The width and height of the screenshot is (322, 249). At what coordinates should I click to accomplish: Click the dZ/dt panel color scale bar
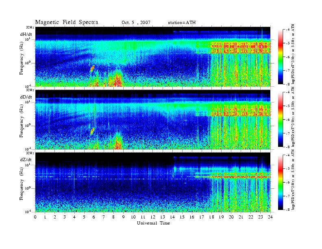281,182
